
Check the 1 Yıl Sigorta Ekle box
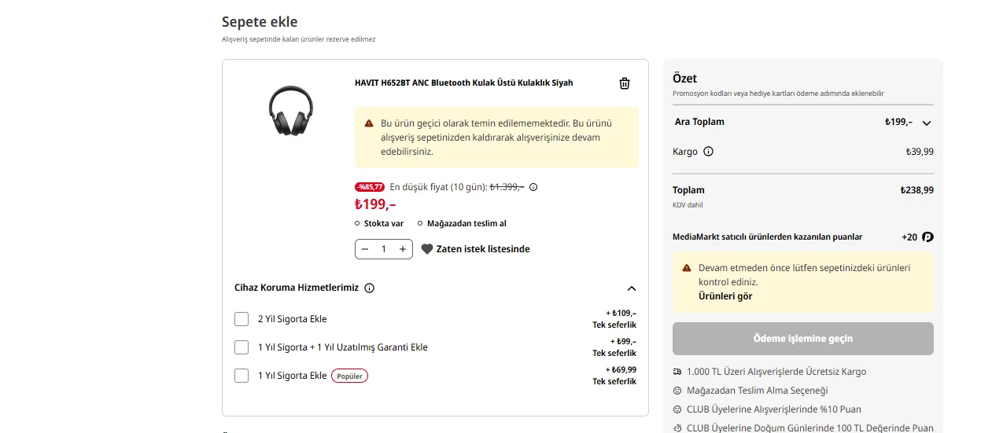tap(242, 376)
